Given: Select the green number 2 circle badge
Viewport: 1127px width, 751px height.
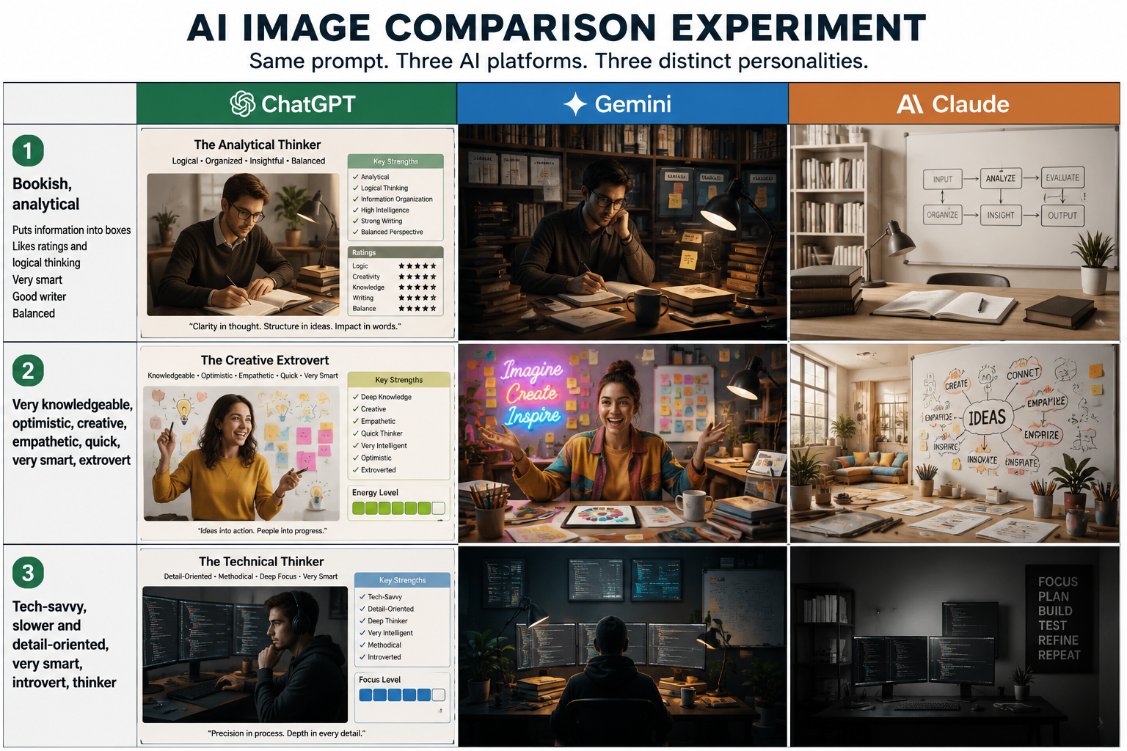Looking at the screenshot, I should point(28,370).
